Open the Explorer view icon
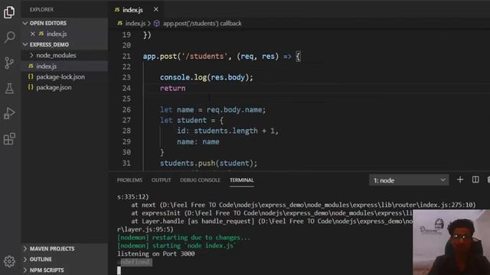This screenshot has height=275, width=490. tap(9, 12)
